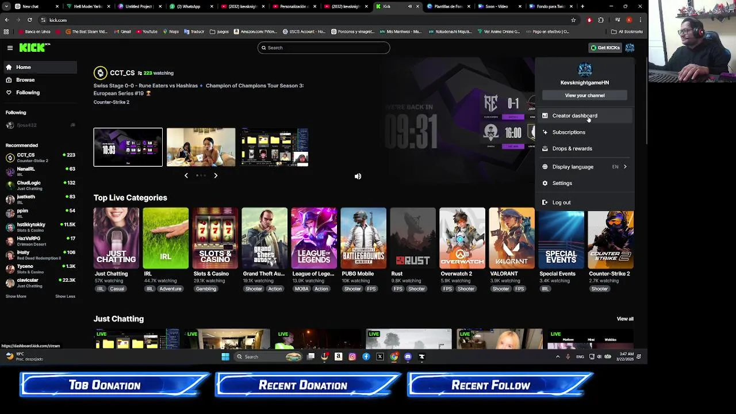This screenshot has width=736, height=414.
Task: Show hidden system tray icons chevron
Action: click(557, 356)
